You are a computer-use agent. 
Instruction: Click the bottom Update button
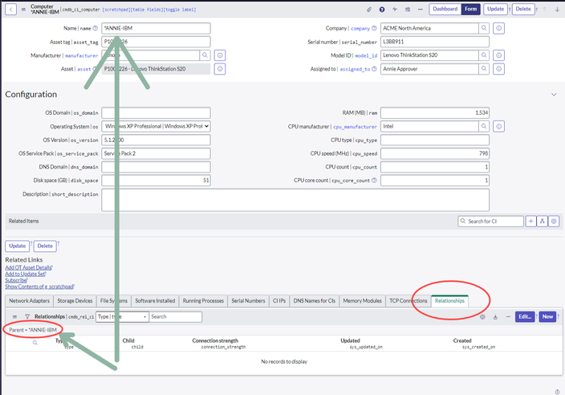tap(18, 246)
